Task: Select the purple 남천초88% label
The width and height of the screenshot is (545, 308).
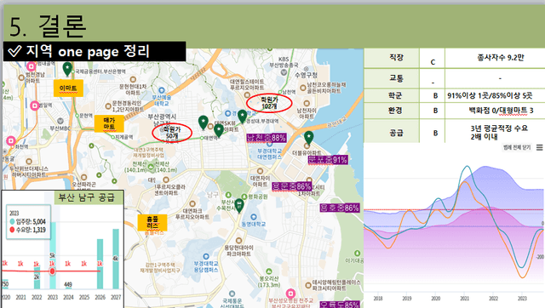Action: (267, 138)
